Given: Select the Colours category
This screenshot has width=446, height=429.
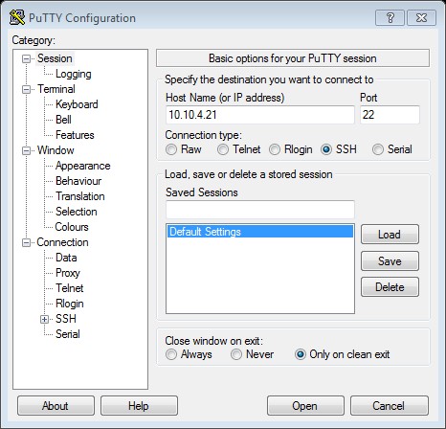Looking at the screenshot, I should tap(72, 227).
